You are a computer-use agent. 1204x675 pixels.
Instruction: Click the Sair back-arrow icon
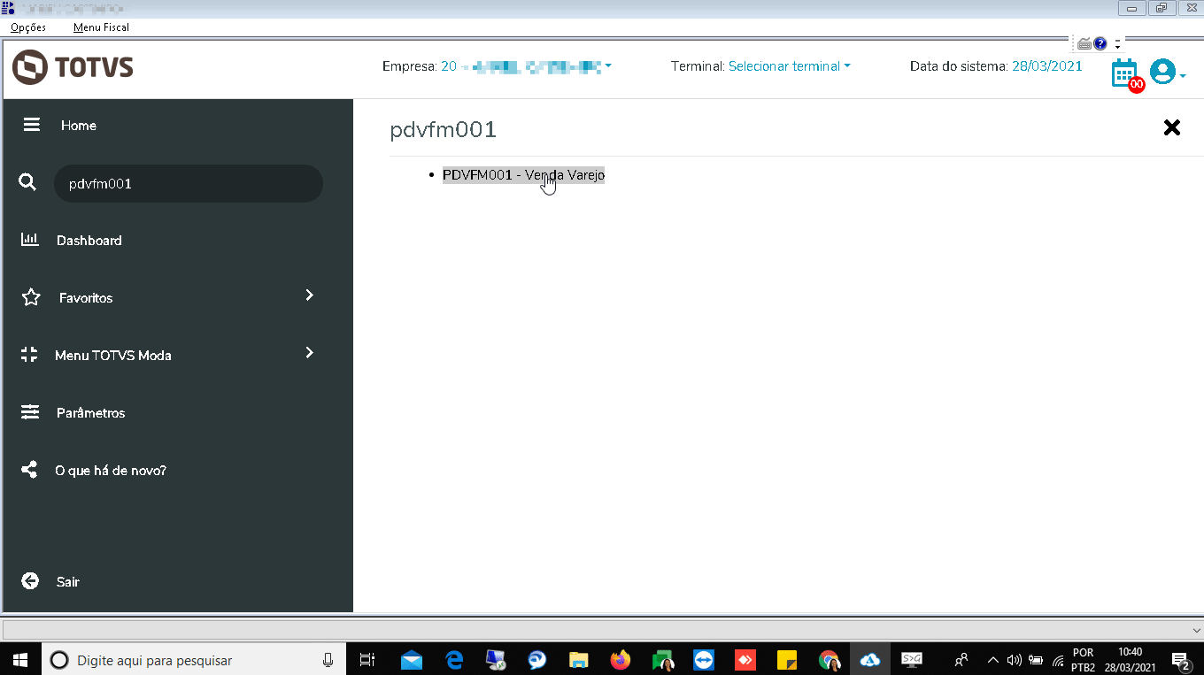pos(30,581)
